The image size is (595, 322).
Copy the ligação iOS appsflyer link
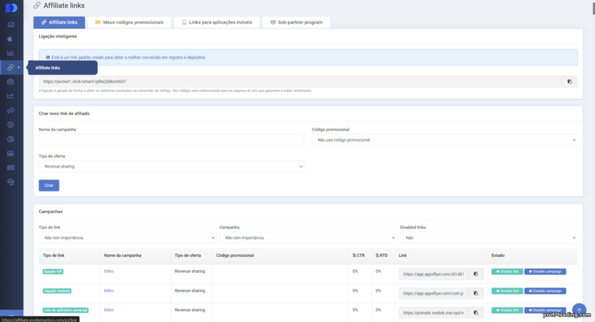[476, 274]
